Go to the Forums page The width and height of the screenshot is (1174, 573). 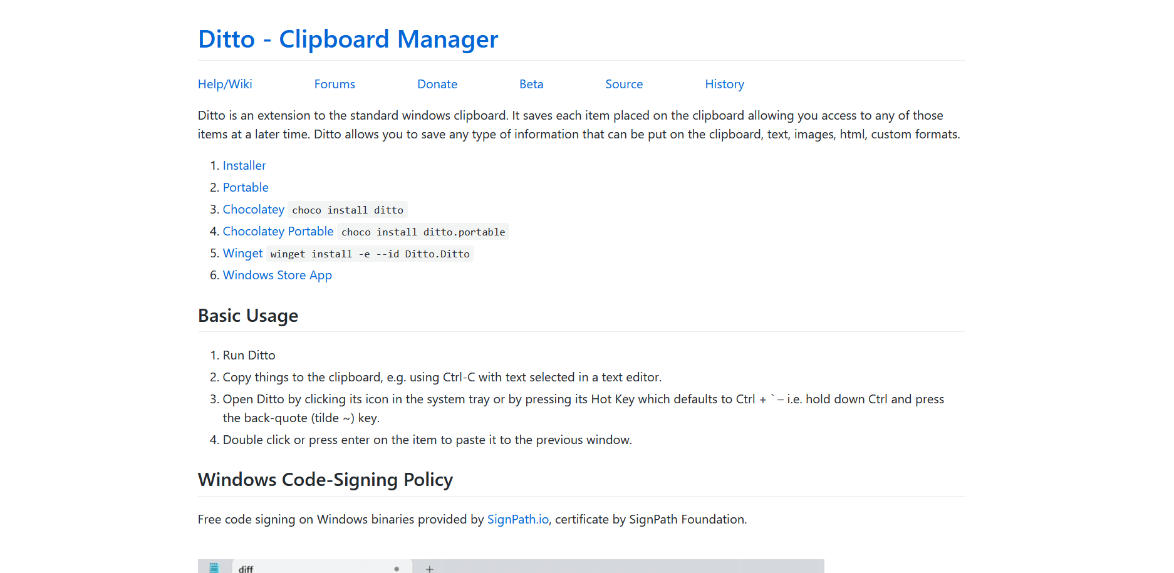tap(335, 84)
